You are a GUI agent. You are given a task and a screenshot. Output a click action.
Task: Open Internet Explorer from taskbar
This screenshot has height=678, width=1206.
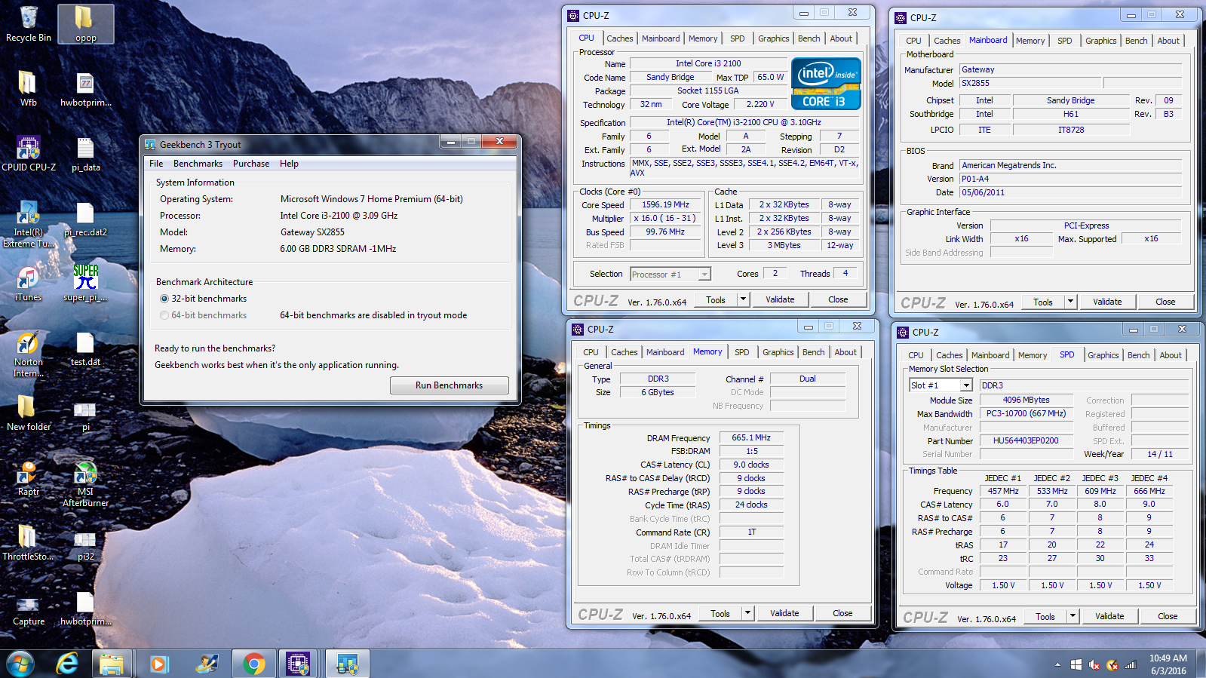point(68,664)
